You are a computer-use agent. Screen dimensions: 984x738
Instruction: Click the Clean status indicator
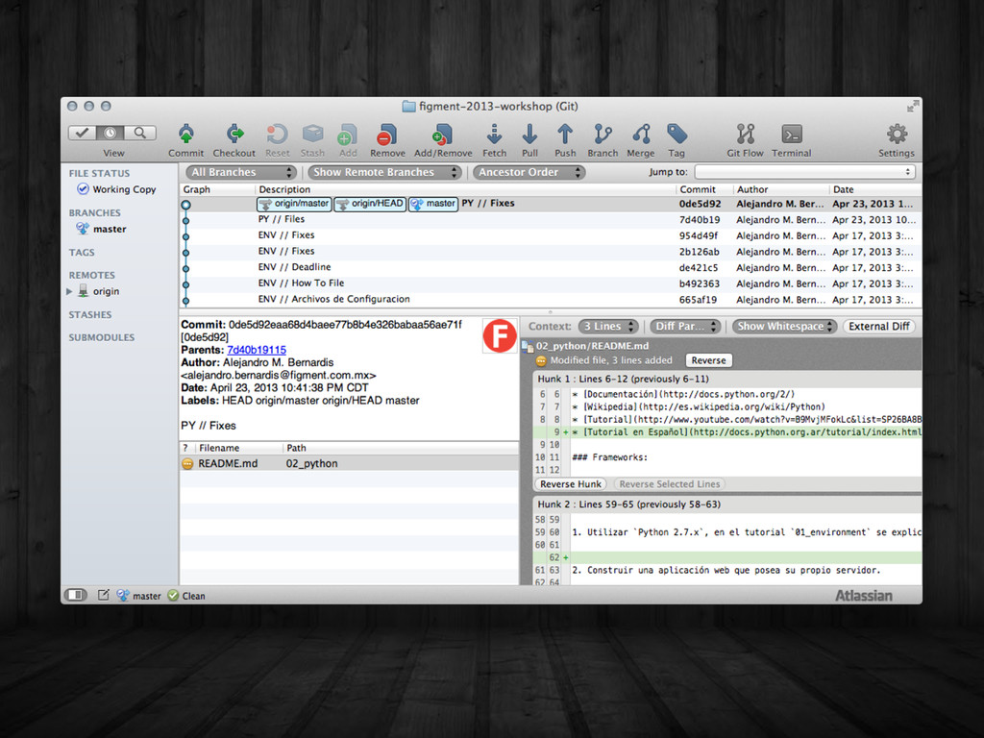click(x=186, y=596)
